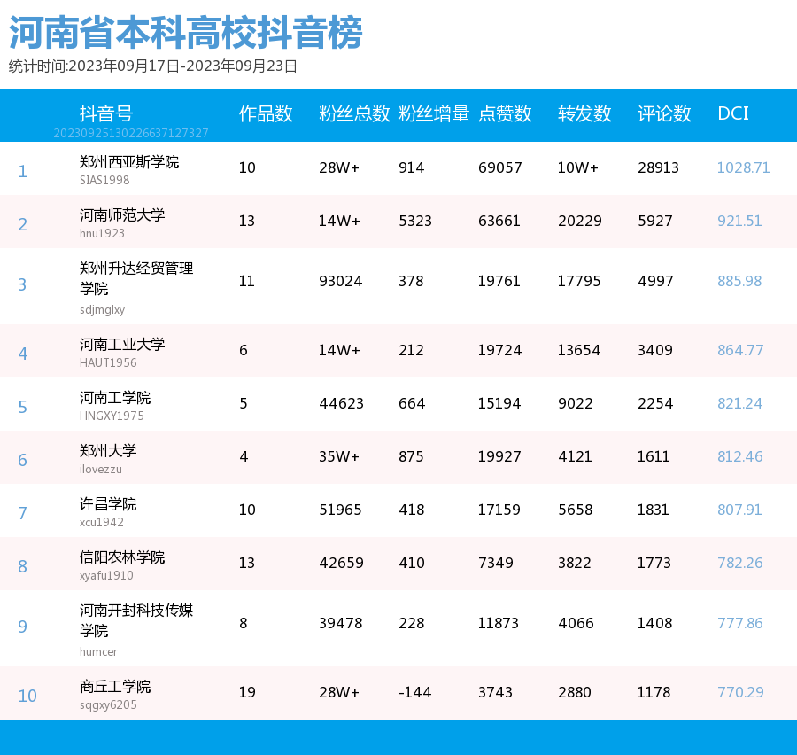Select 郑州升达经贸管理学院 account name

(136, 277)
